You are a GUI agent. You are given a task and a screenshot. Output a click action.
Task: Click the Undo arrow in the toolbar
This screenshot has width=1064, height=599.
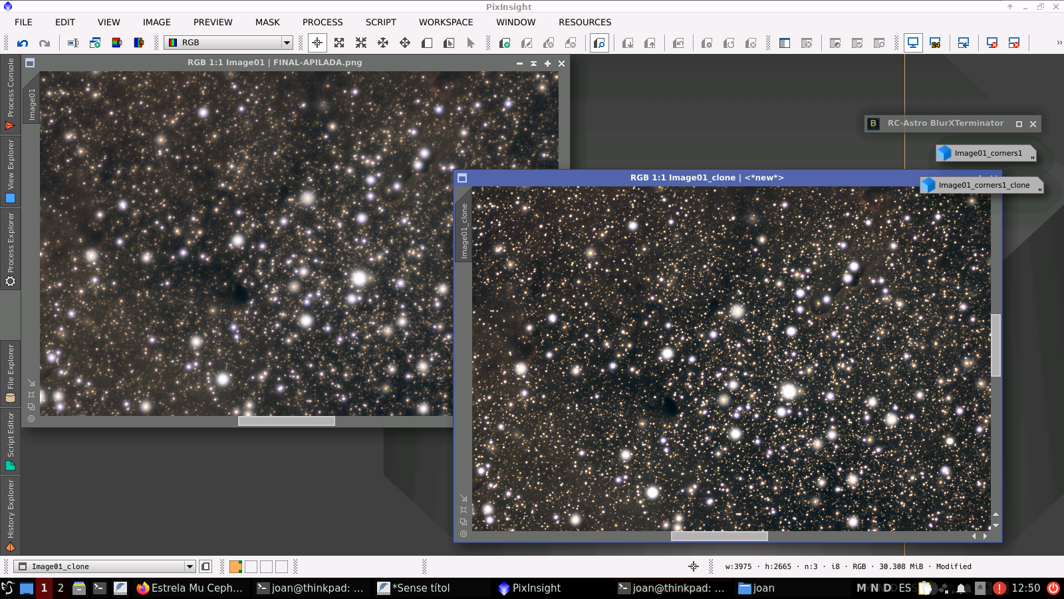pyautogui.click(x=23, y=43)
